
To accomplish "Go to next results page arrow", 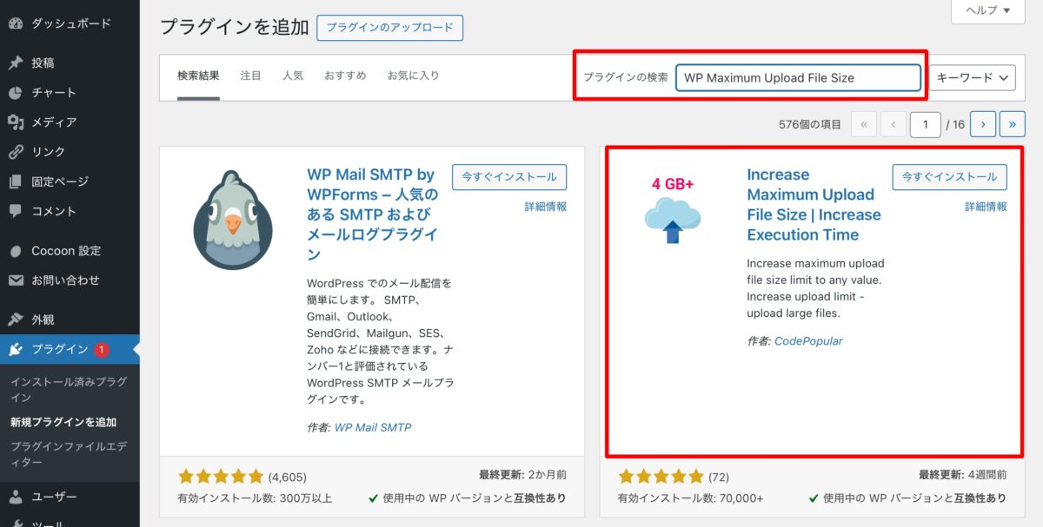I will (x=982, y=124).
